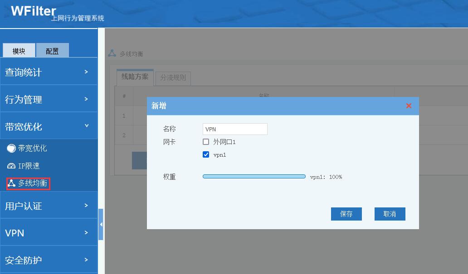This screenshot has height=274, width=468.
Task: Expand the 查询统计 menu section
Action: coord(49,72)
